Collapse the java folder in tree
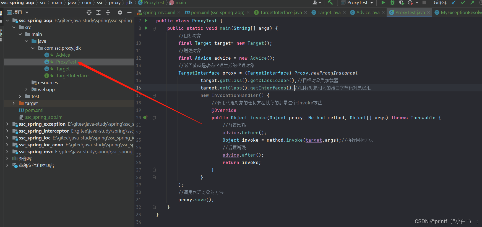Viewport: 482px width, 227px height. 27,41
